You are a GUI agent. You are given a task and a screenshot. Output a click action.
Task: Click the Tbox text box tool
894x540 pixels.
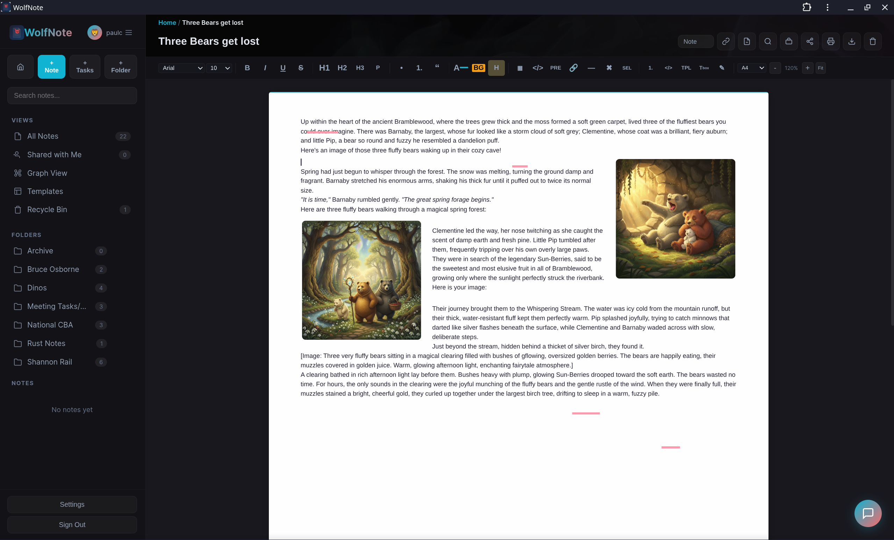coord(704,68)
